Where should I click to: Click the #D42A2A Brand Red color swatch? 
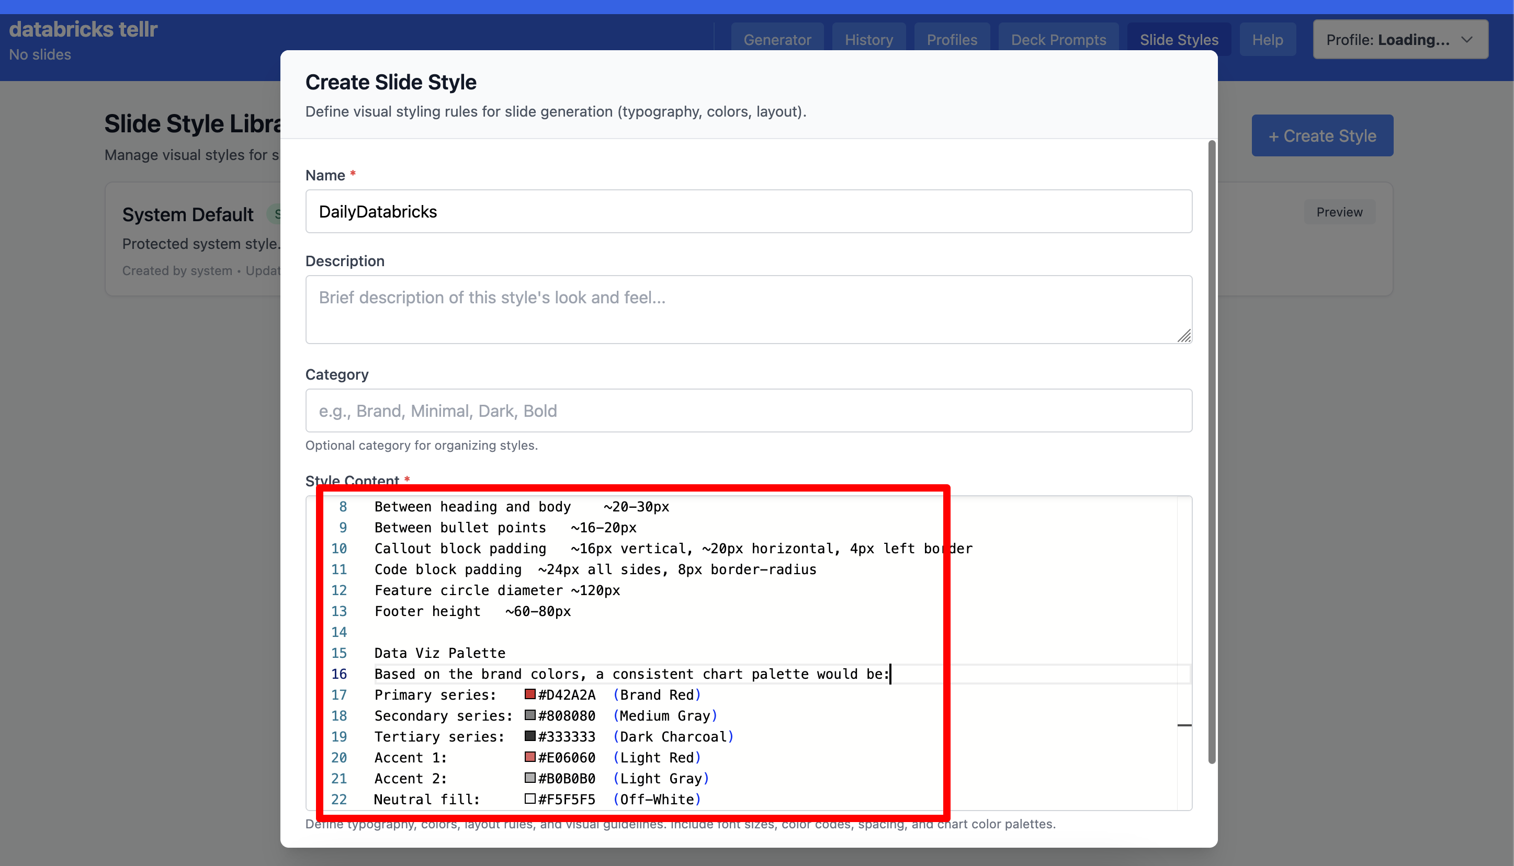coord(529,694)
